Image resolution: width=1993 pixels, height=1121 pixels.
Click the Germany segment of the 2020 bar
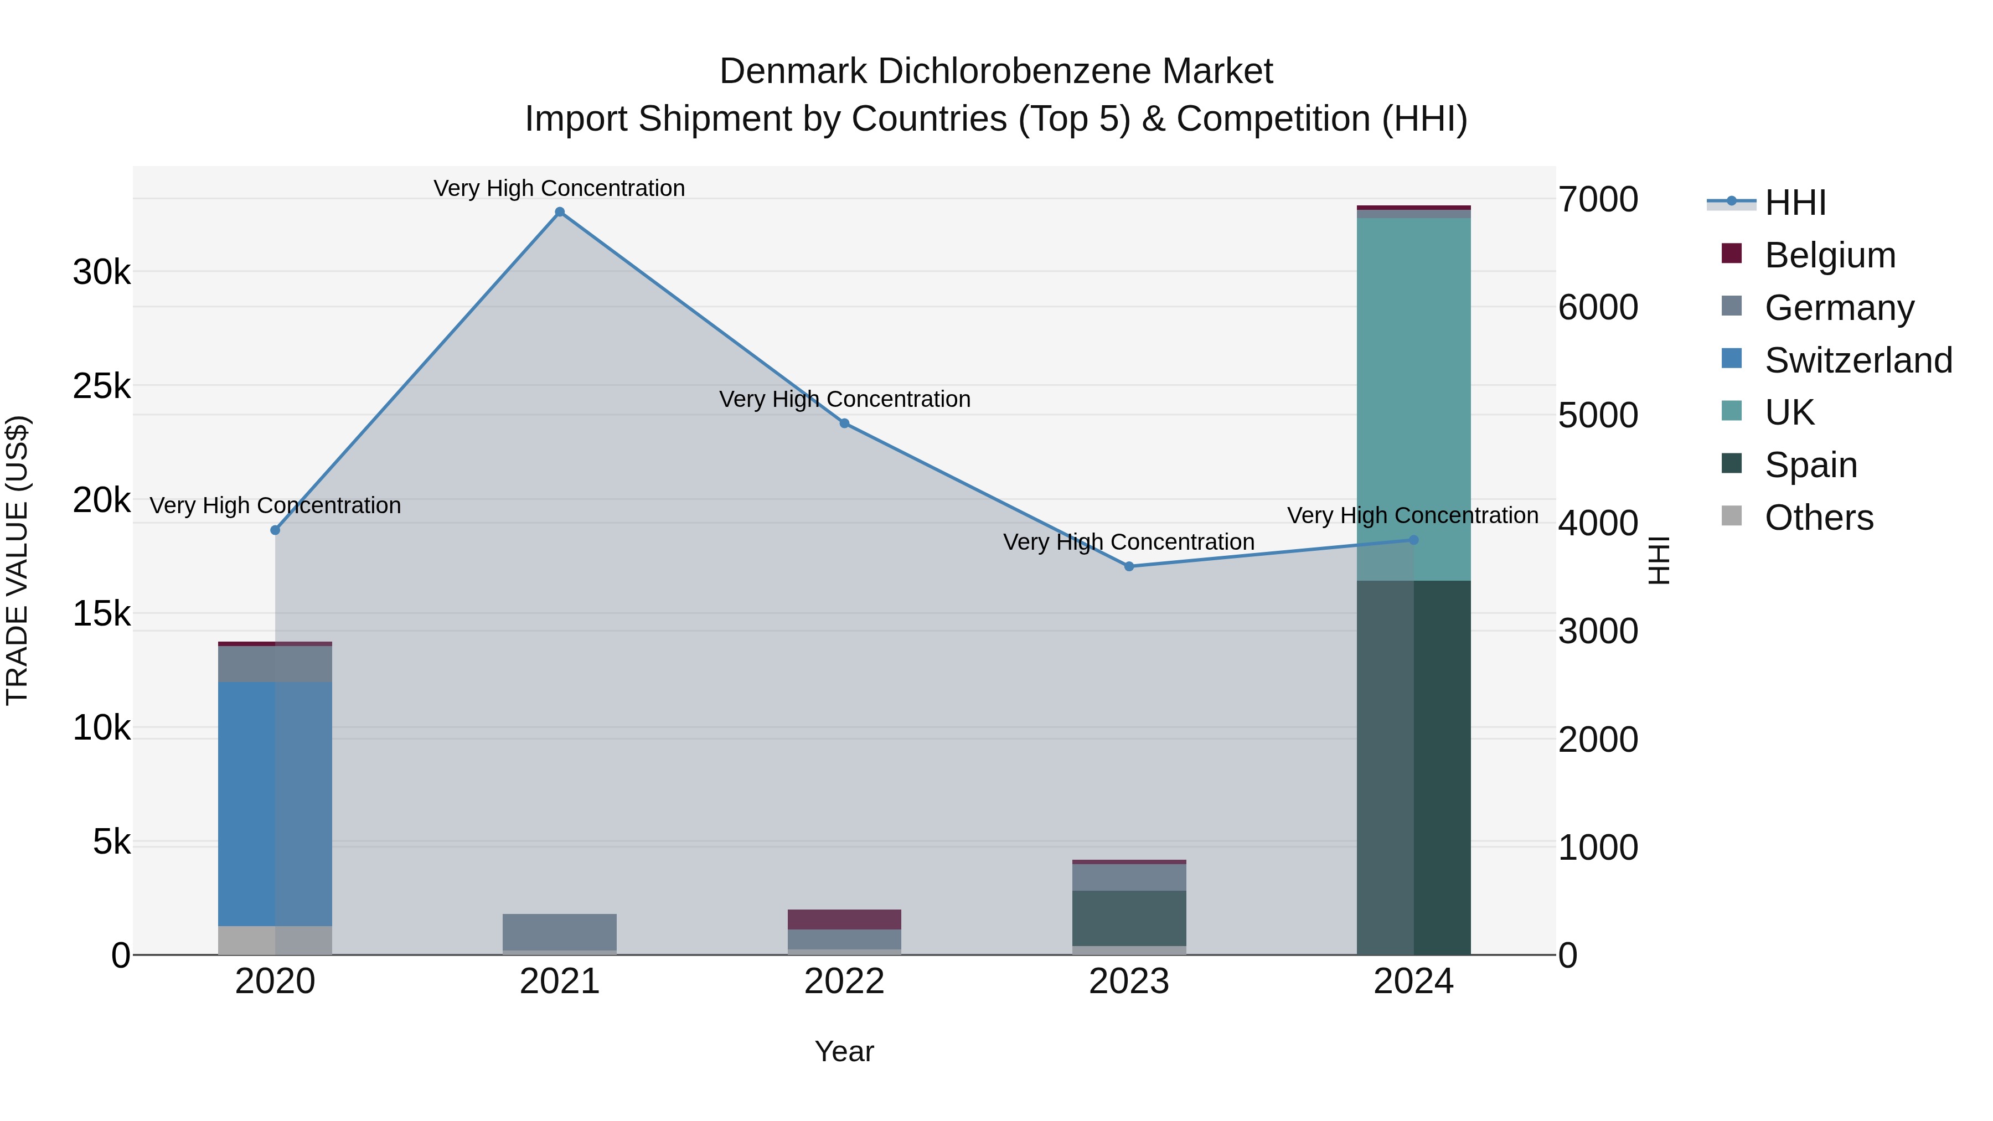pos(275,664)
